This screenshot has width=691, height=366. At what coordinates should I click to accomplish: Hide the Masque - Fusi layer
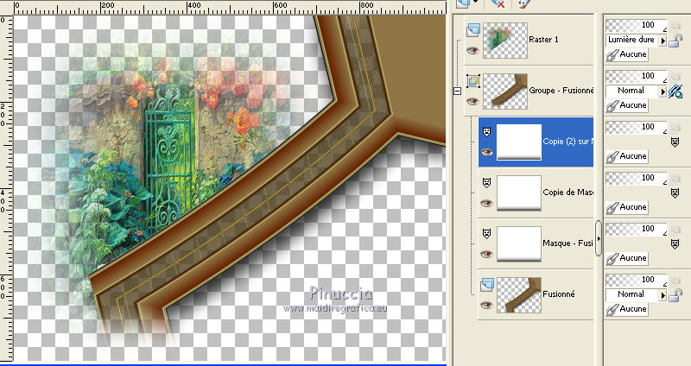486,254
